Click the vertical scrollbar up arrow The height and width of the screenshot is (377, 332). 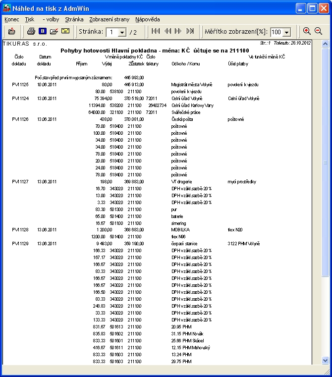[325, 44]
